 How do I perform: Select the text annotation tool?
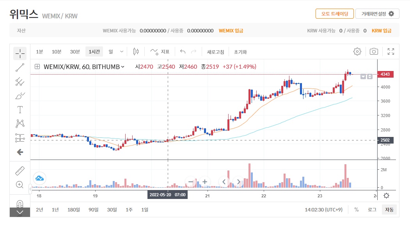20,110
